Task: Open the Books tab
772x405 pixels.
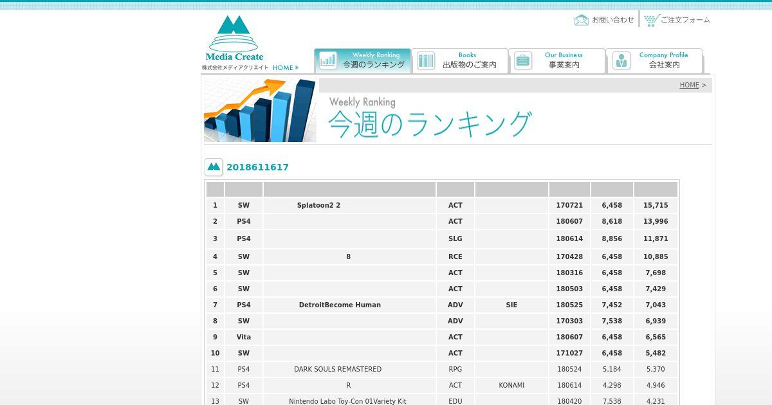Action: click(459, 60)
